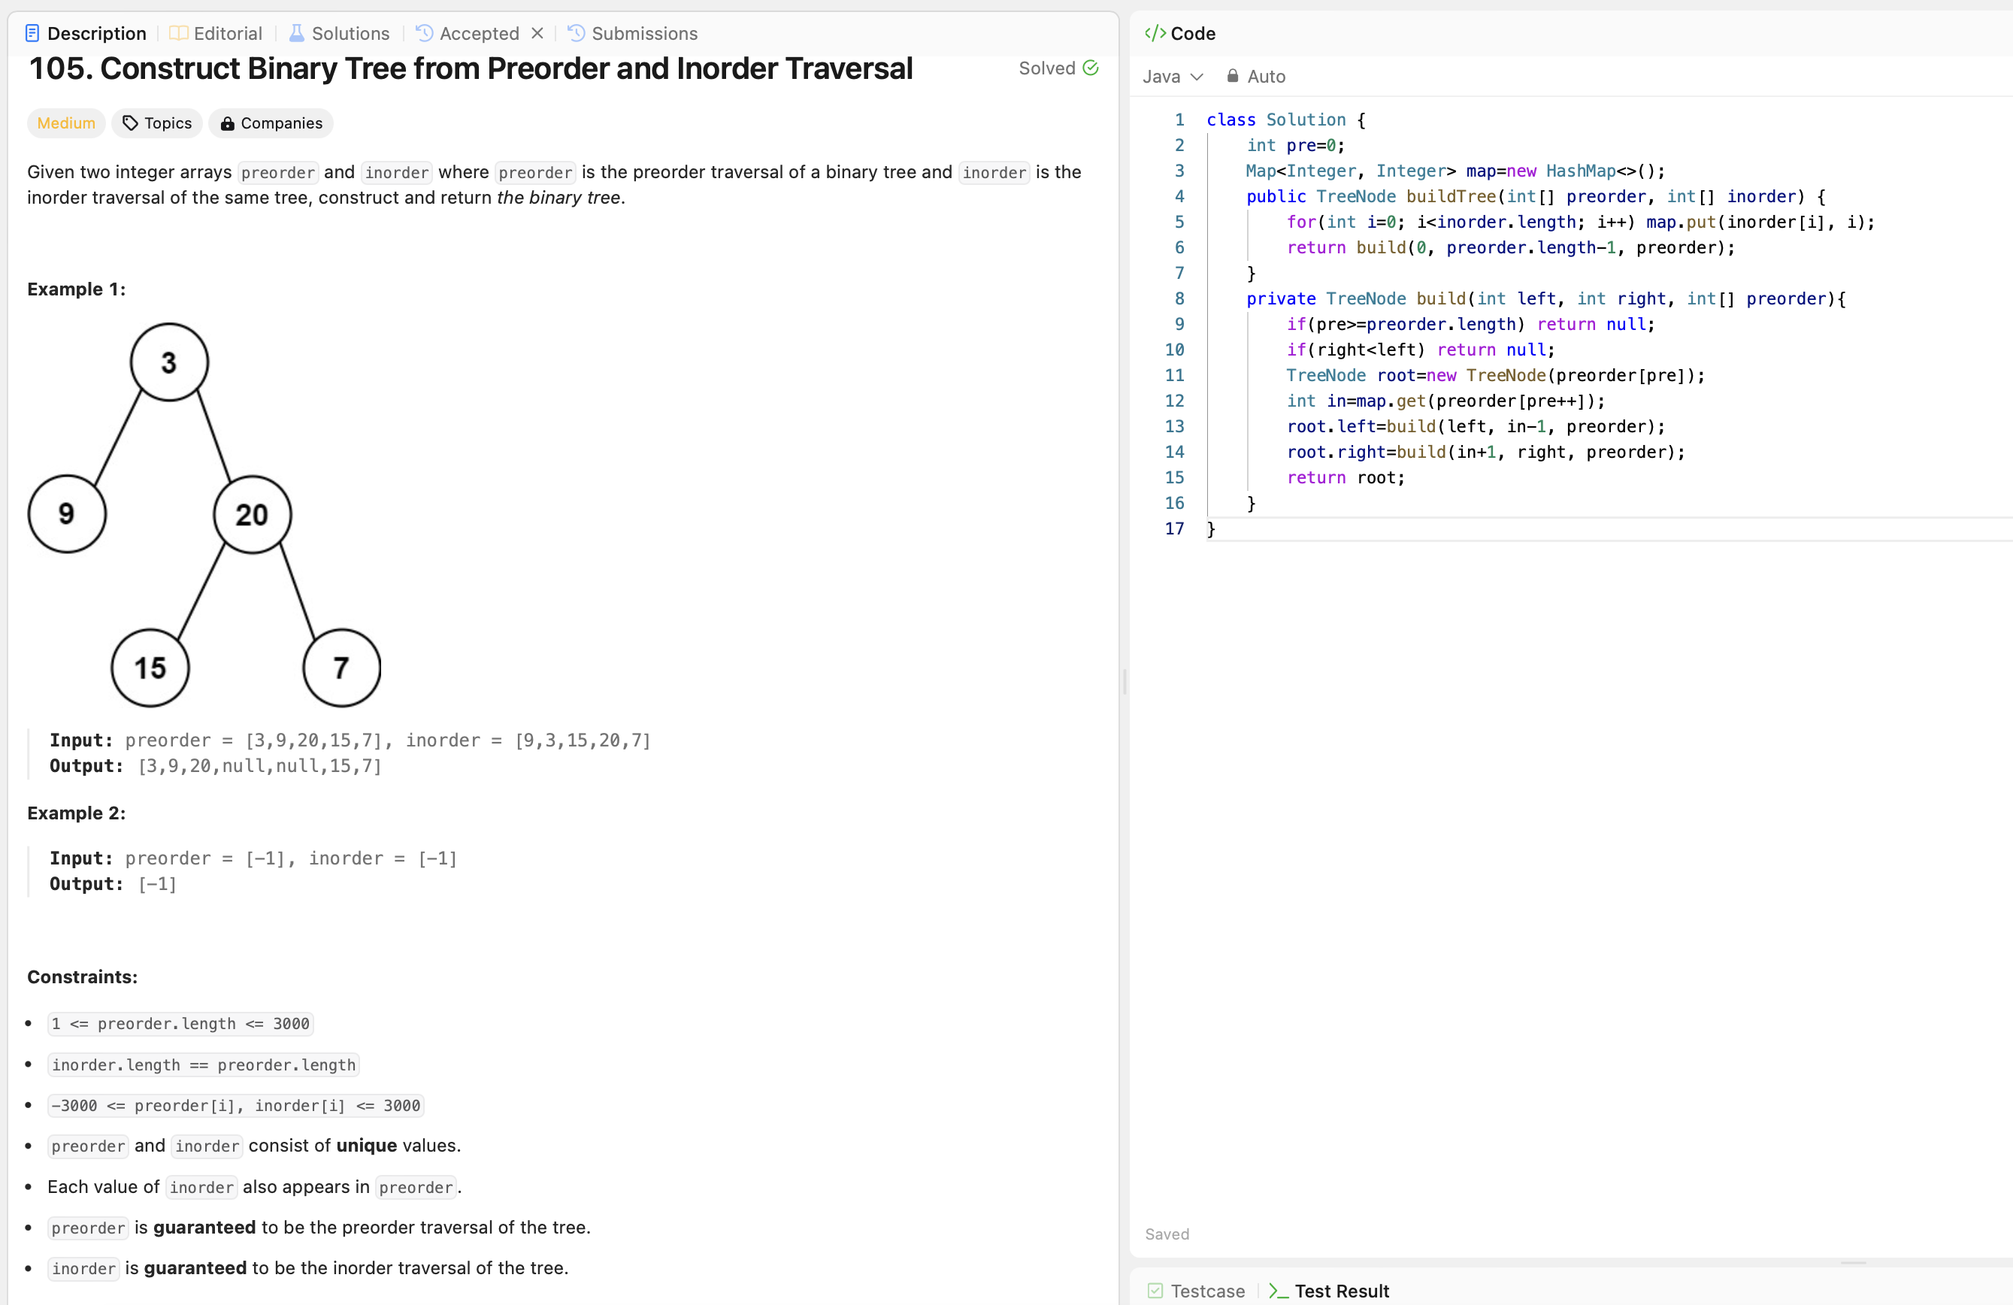Click the Test Result terminal icon
Image resolution: width=2013 pixels, height=1305 pixels.
tap(1278, 1291)
